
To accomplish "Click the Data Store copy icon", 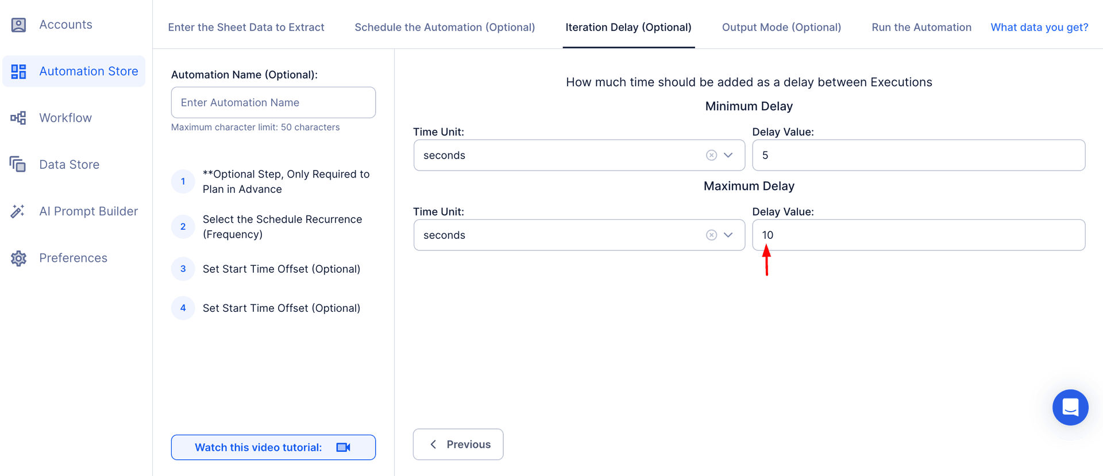I will tap(18, 164).
